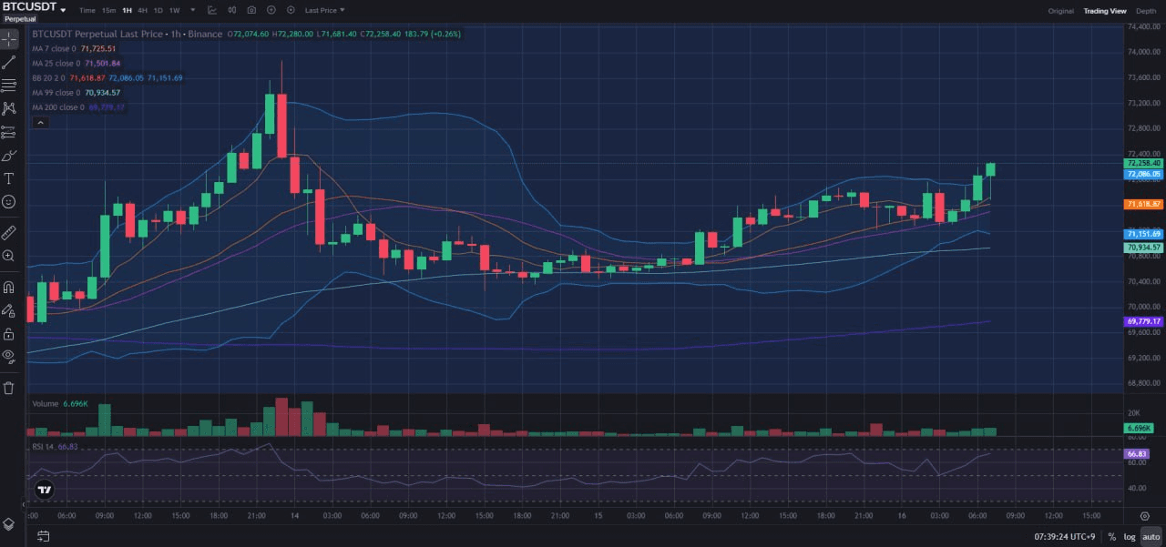Screen dimensions: 1166x547
Task: Toggle log scale mode
Action: (1130, 537)
